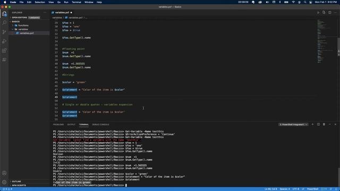This screenshot has height=191, width=340.
Task: Expand the Open Editors section
Action: click(x=19, y=18)
